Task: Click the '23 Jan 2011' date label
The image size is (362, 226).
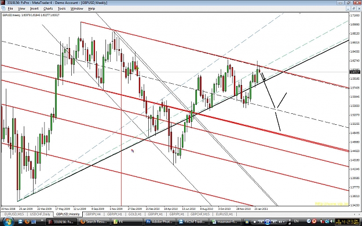Action: 261,209
